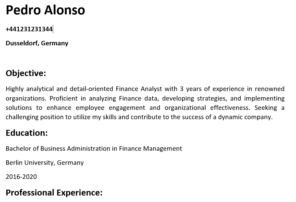Click the word 'organizations.' in second paragraph line
This screenshot has width=296, height=202.
(x=26, y=98)
